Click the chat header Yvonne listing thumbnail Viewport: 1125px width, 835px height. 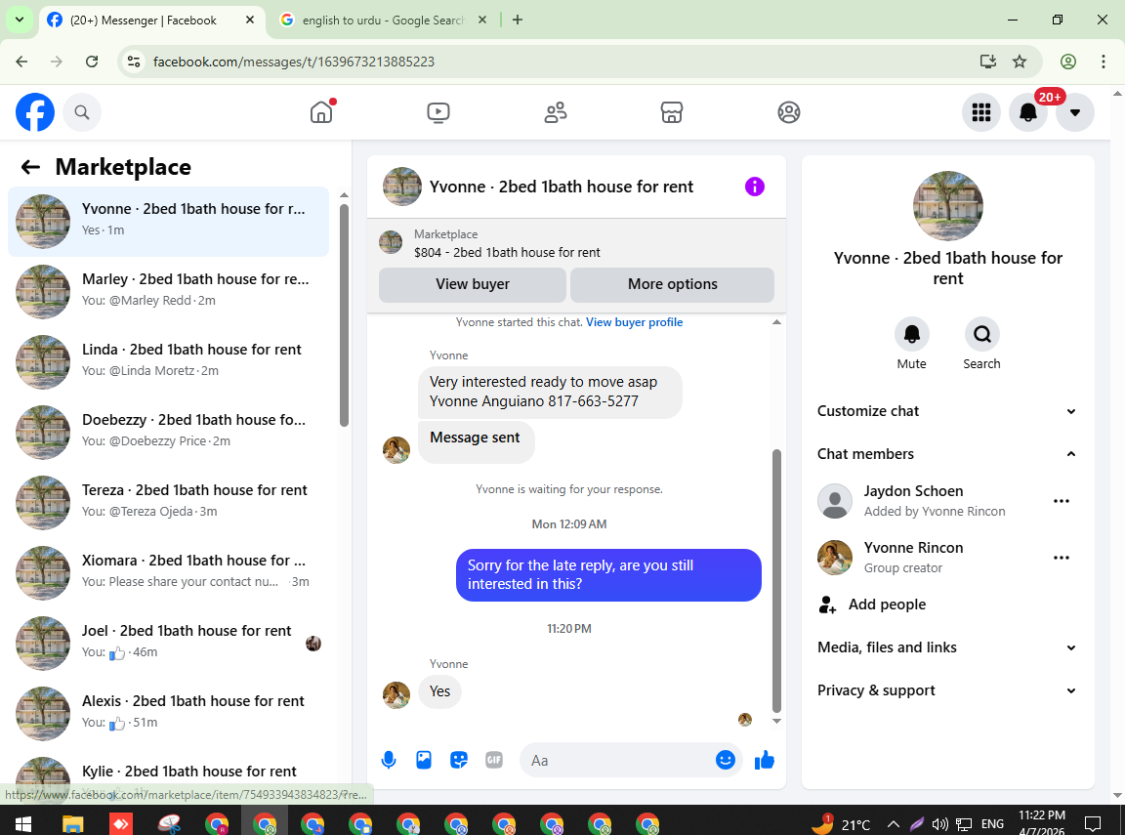pos(401,187)
